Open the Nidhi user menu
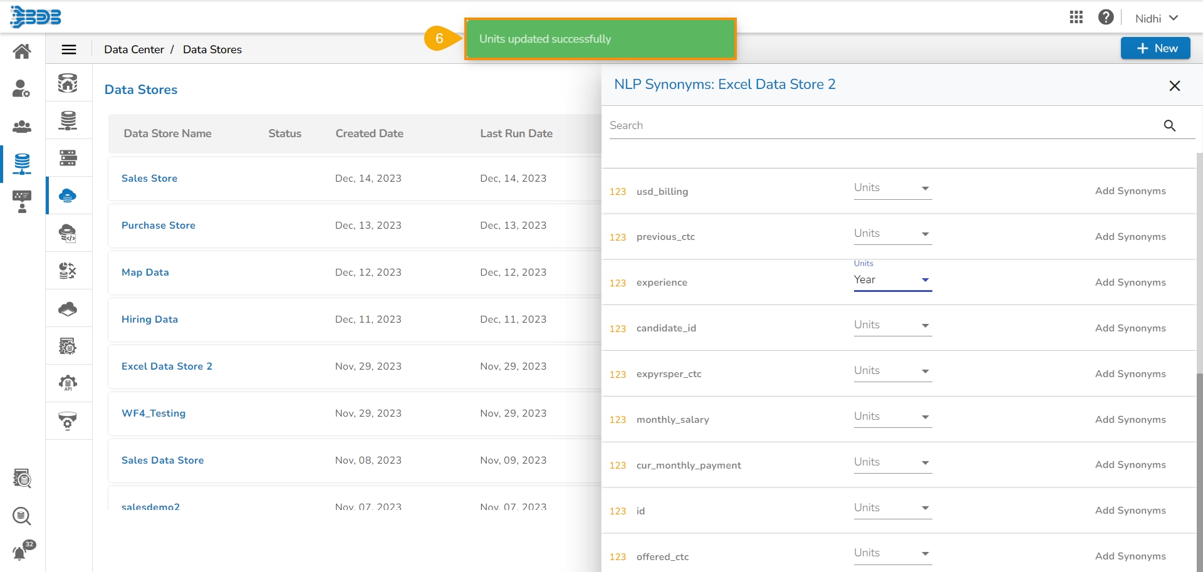 coord(1156,18)
